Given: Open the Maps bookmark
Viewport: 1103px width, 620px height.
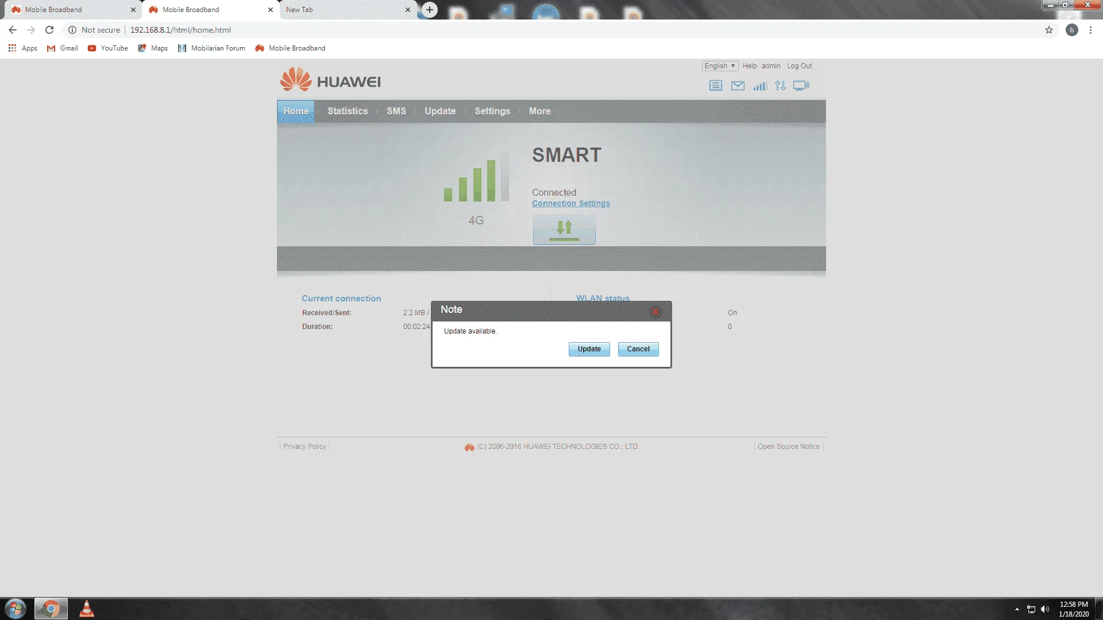Looking at the screenshot, I should coord(153,48).
